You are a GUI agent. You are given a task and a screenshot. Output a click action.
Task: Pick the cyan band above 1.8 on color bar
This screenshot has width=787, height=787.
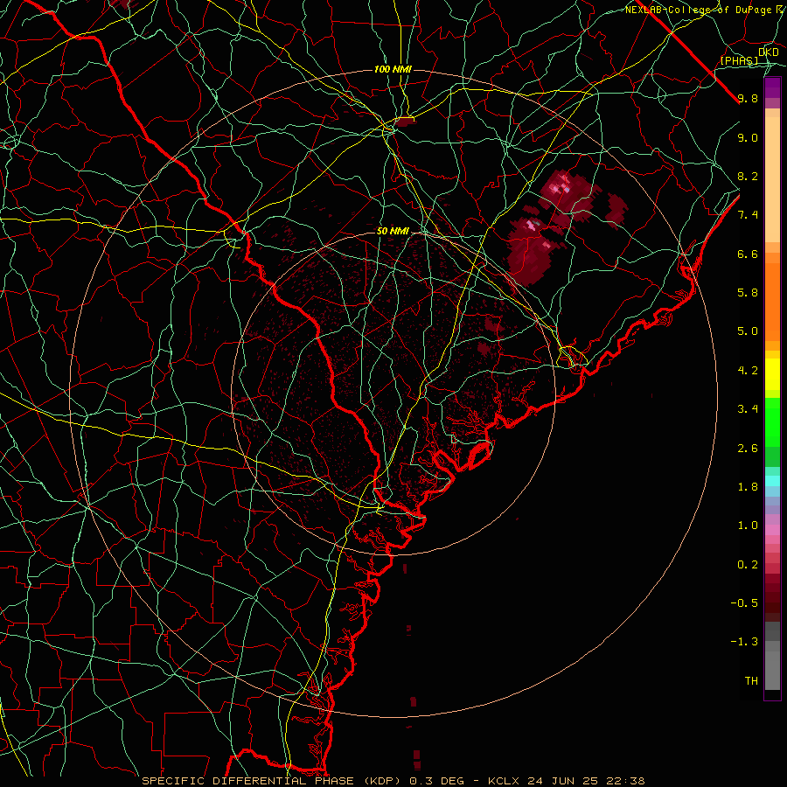(772, 481)
